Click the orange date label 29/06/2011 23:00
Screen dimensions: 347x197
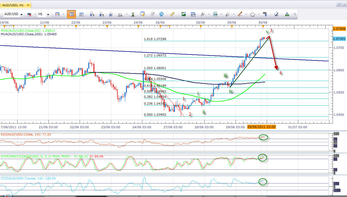click(261, 127)
